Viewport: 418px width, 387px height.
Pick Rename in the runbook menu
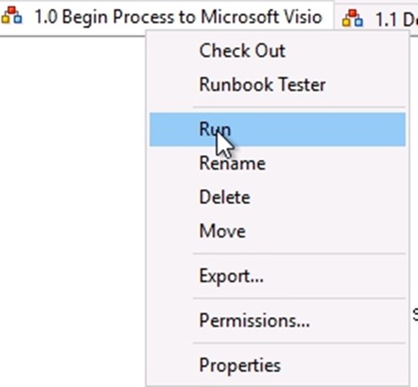tap(233, 163)
